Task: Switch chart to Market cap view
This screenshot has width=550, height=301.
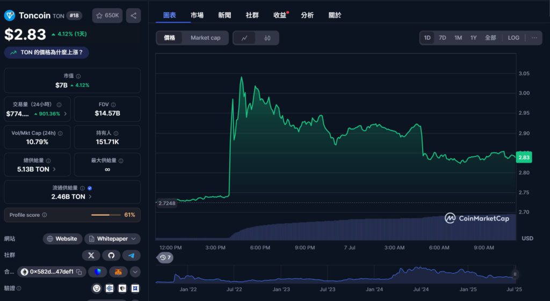Action: (x=205, y=38)
